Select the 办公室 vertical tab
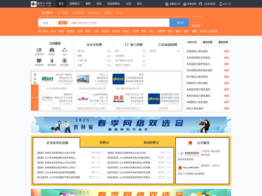Screen dimensions: 262x196 [x=35, y=78]
